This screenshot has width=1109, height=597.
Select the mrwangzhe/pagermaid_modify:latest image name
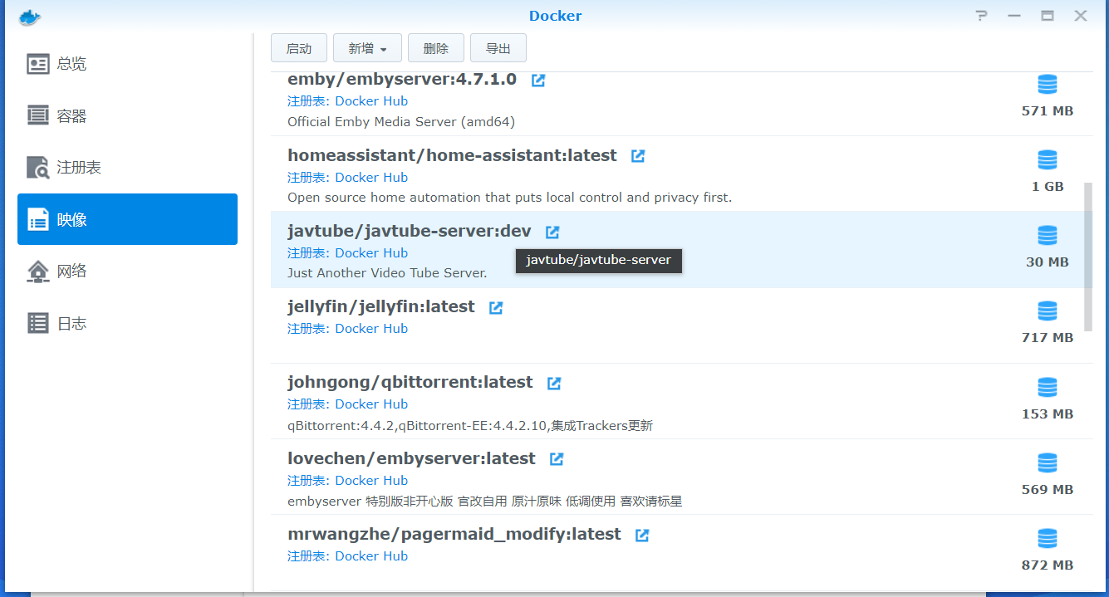point(454,534)
